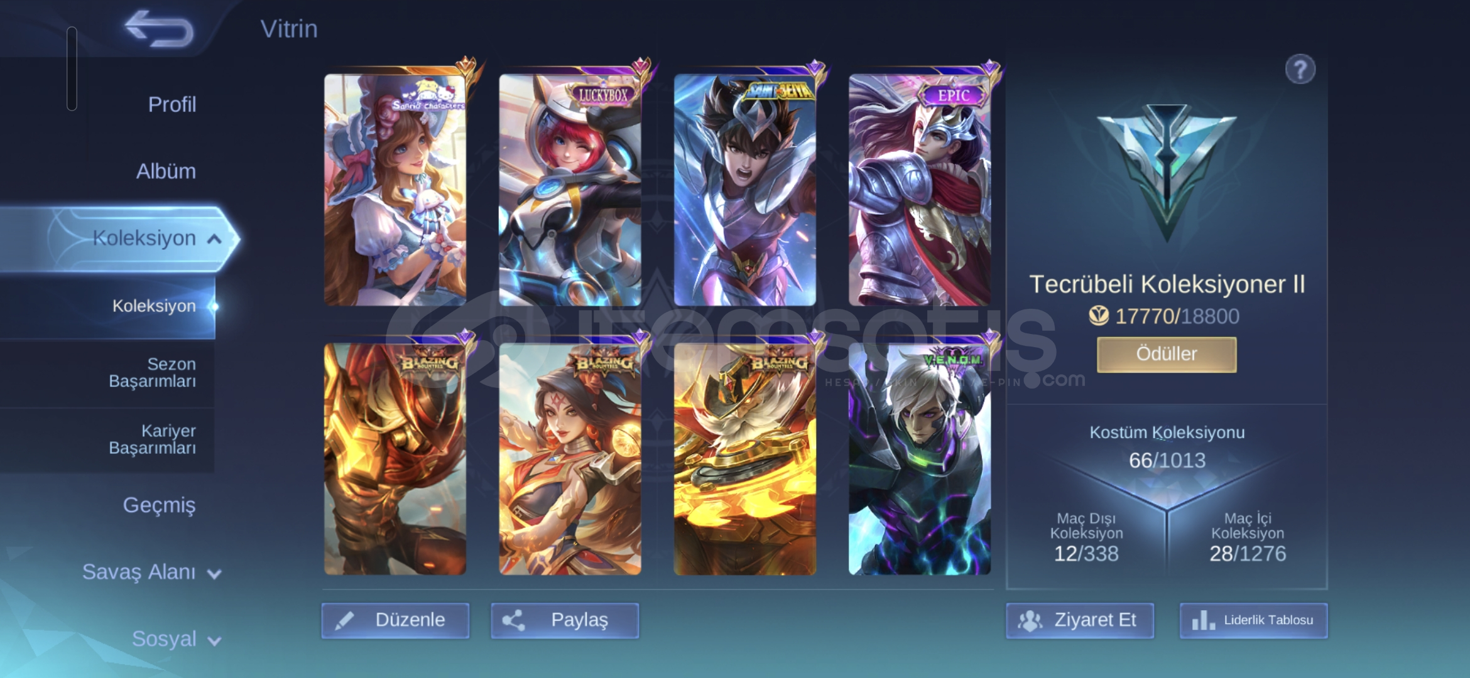The image size is (1470, 678).
Task: Select the Kariyer Başarımları sub-tab
Action: click(x=152, y=439)
